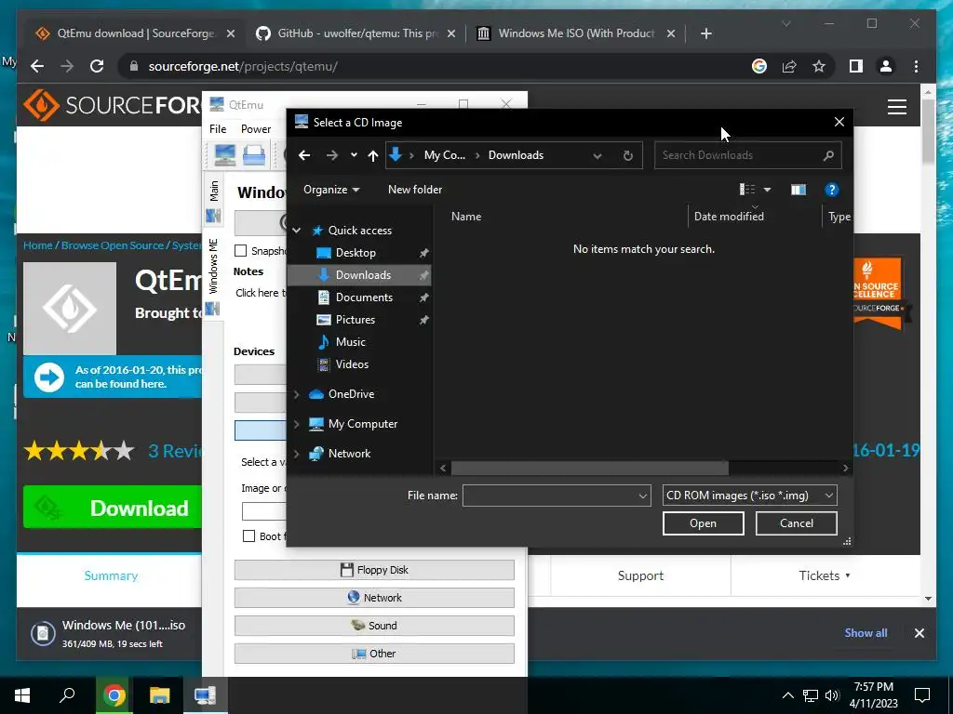953x714 pixels.
Task: Open Chrome three-dot menu
Action: point(916,66)
